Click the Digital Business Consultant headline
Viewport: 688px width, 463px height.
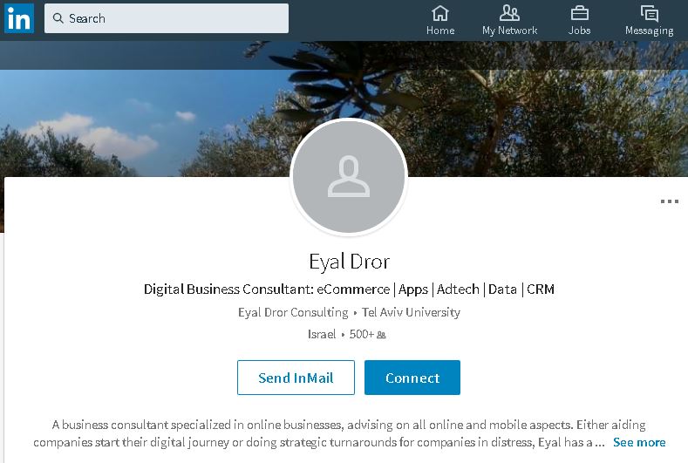coord(349,289)
